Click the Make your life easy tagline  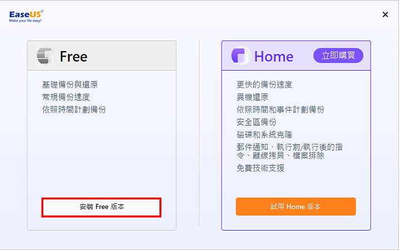25,21
